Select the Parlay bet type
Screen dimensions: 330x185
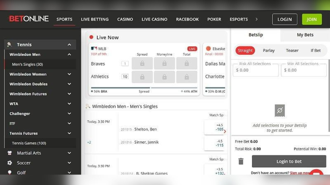point(269,50)
